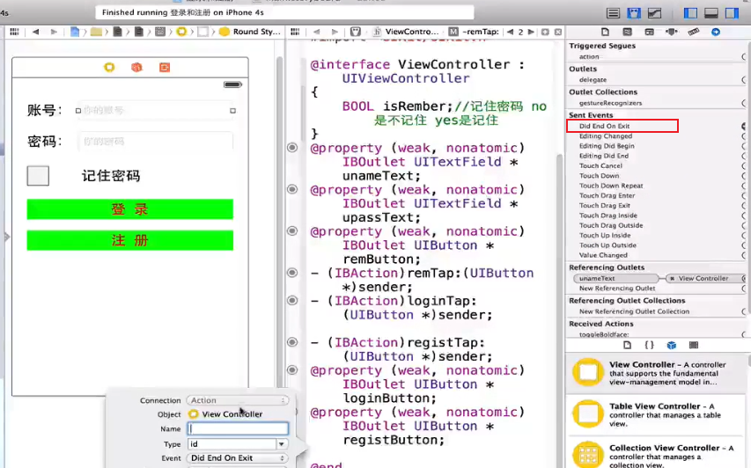The image size is (751, 468).
Task: Select the green 注册 button
Action: pos(129,240)
